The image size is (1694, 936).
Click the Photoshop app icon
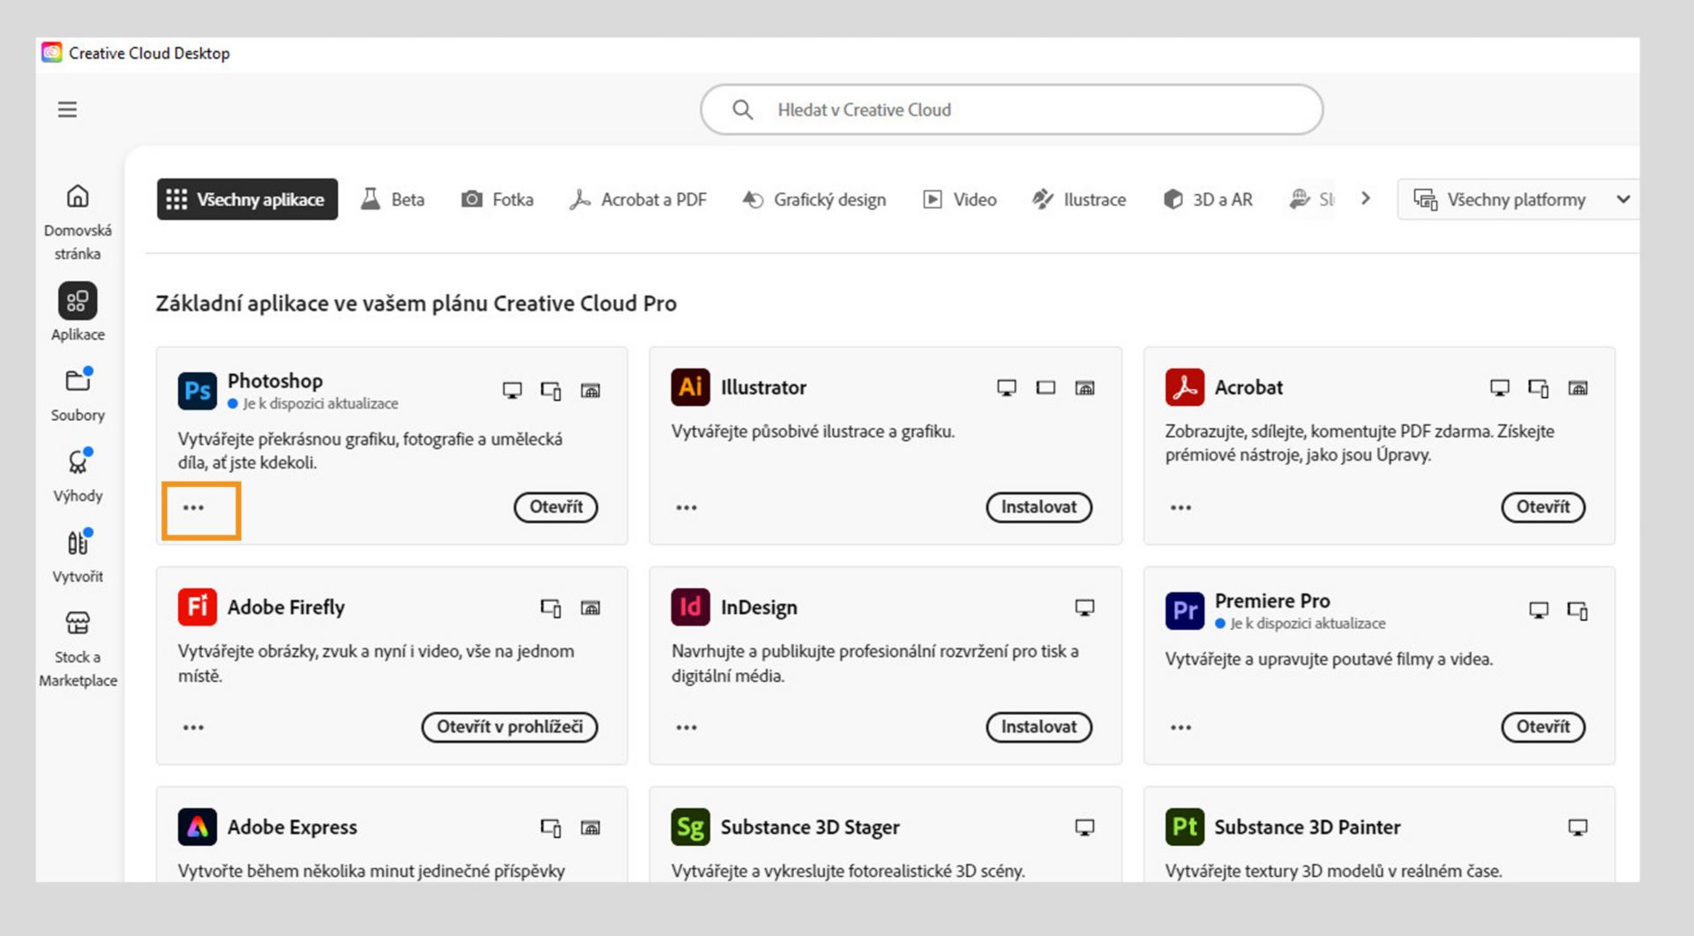(197, 391)
